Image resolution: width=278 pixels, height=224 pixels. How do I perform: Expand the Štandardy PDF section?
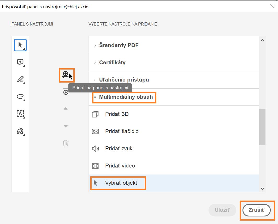pos(119,45)
